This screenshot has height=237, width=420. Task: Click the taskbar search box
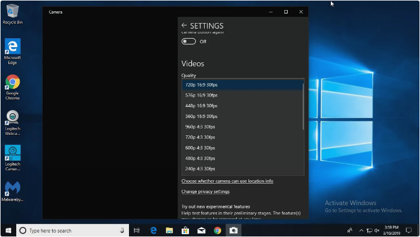(72, 230)
